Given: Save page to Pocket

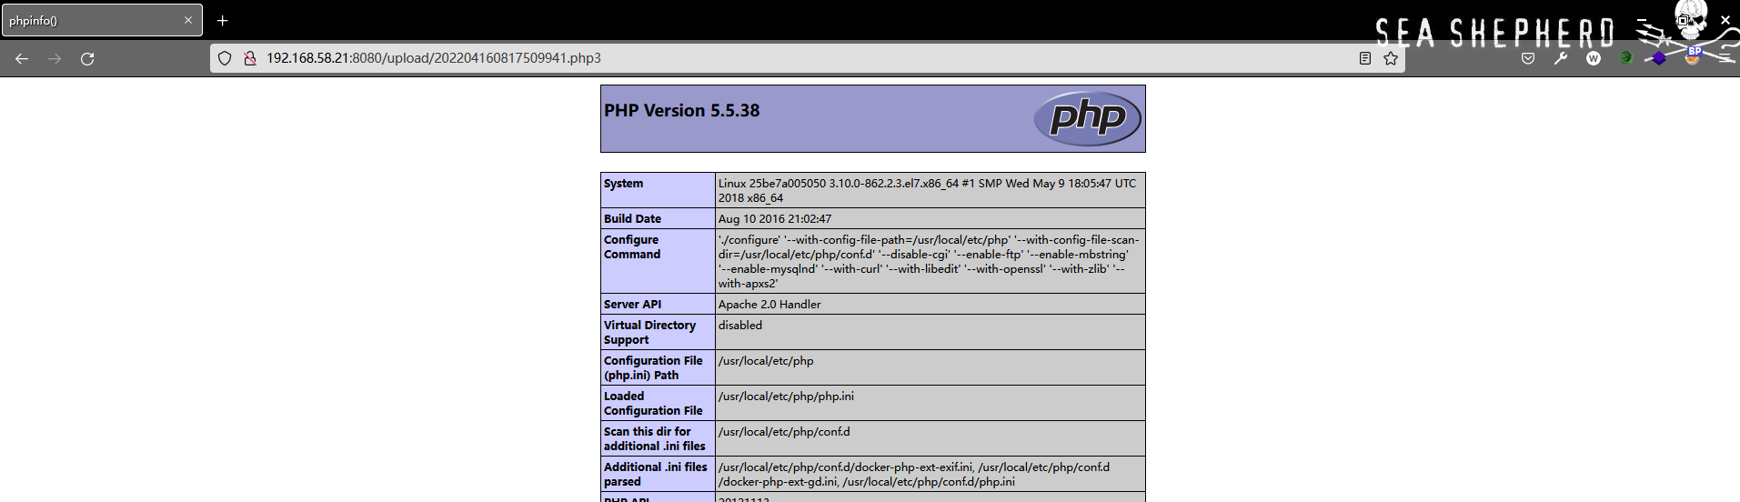Looking at the screenshot, I should (1528, 58).
